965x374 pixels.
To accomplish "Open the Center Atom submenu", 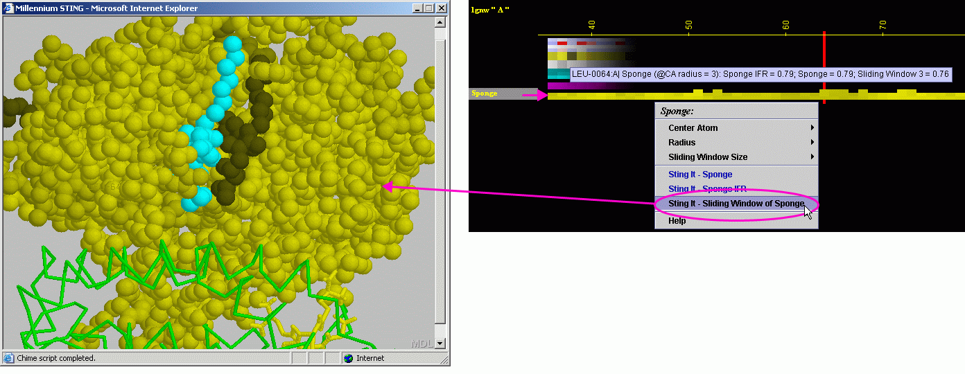I will [736, 127].
